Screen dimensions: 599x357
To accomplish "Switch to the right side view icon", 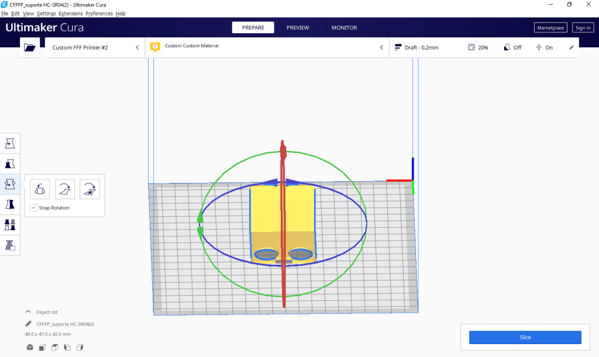I will (80, 348).
